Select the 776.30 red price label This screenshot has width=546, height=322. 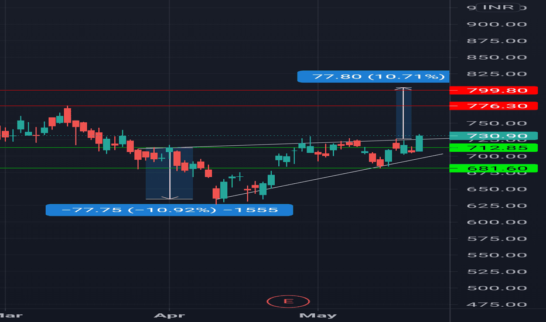coord(493,106)
